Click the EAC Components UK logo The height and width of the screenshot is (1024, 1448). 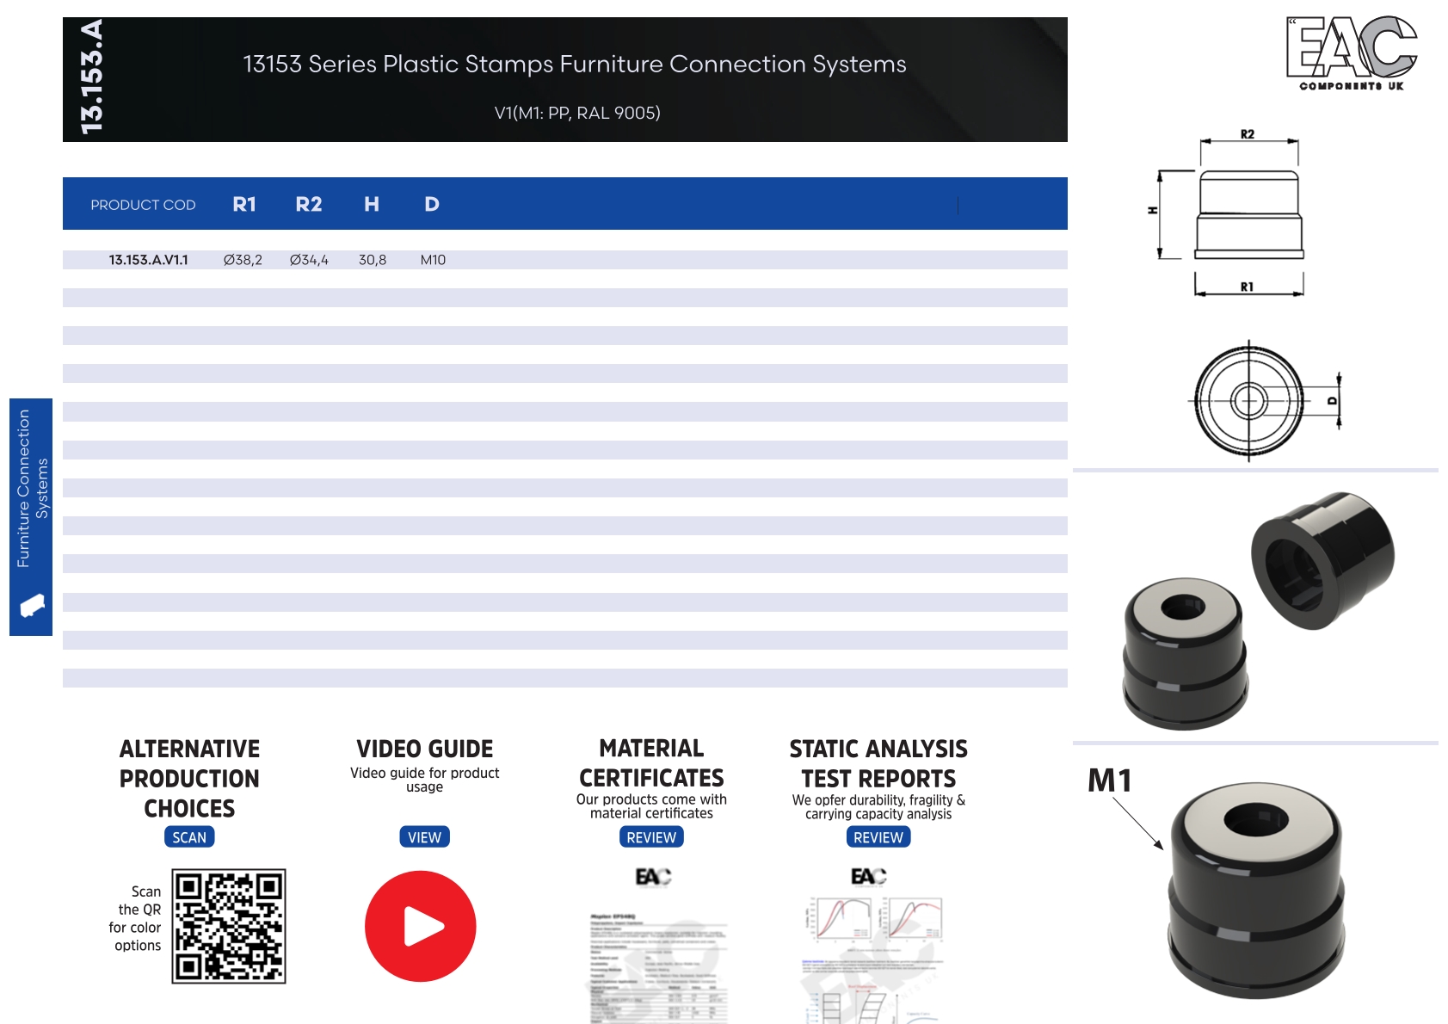click(1352, 52)
